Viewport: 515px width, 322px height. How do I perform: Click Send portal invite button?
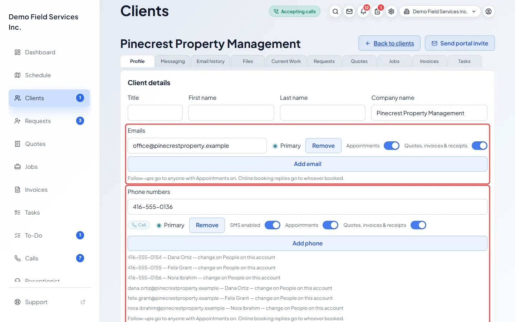(x=460, y=43)
